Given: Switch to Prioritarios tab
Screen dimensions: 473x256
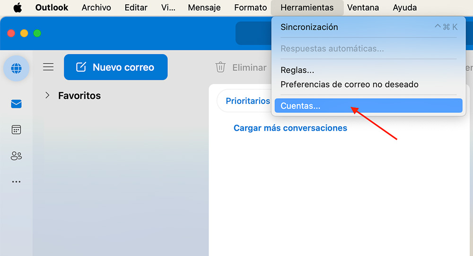Looking at the screenshot, I should [x=248, y=101].
